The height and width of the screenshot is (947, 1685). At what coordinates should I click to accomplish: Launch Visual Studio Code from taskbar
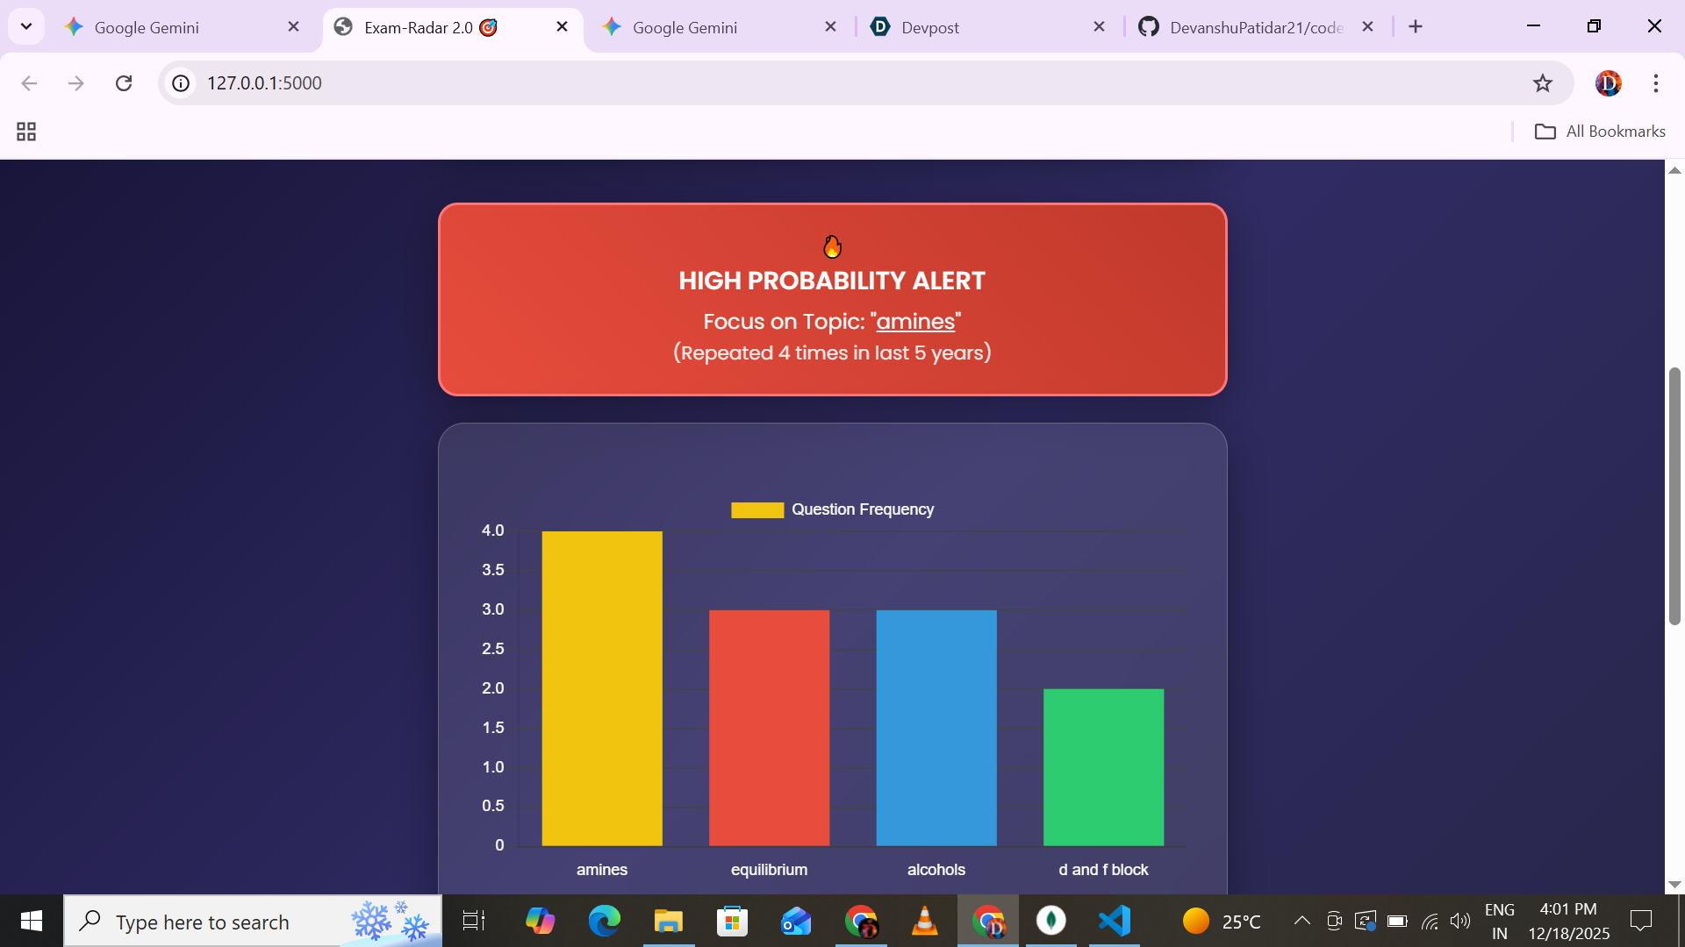tap(1115, 921)
